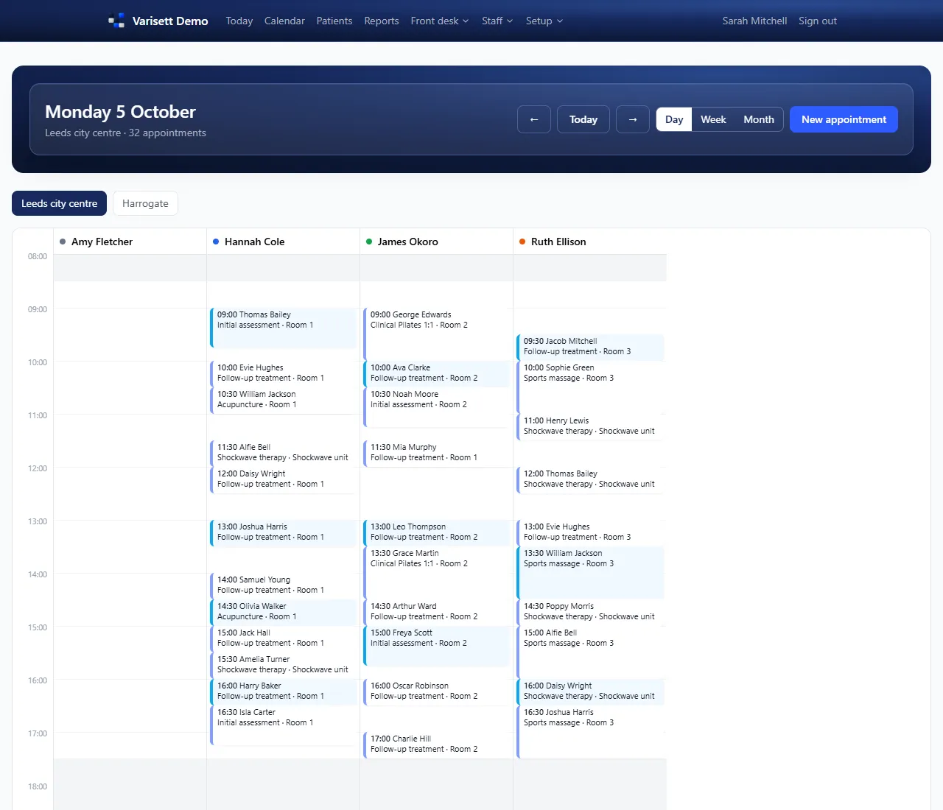Viewport: 943px width, 810px height.
Task: Select Leeds city centre location
Action: pyautogui.click(x=59, y=203)
